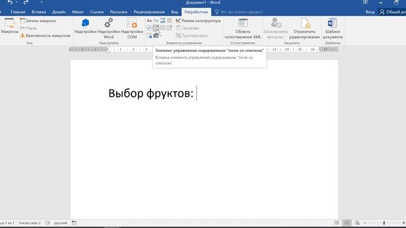Switch to Вид tab
The width and height of the screenshot is (406, 228).
174,12
